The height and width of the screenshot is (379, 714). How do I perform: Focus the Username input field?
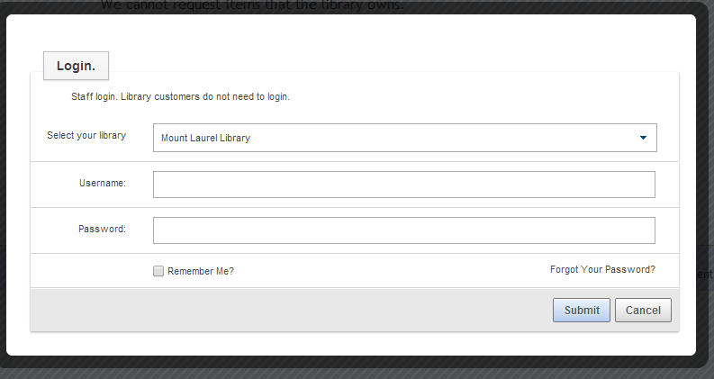click(404, 185)
